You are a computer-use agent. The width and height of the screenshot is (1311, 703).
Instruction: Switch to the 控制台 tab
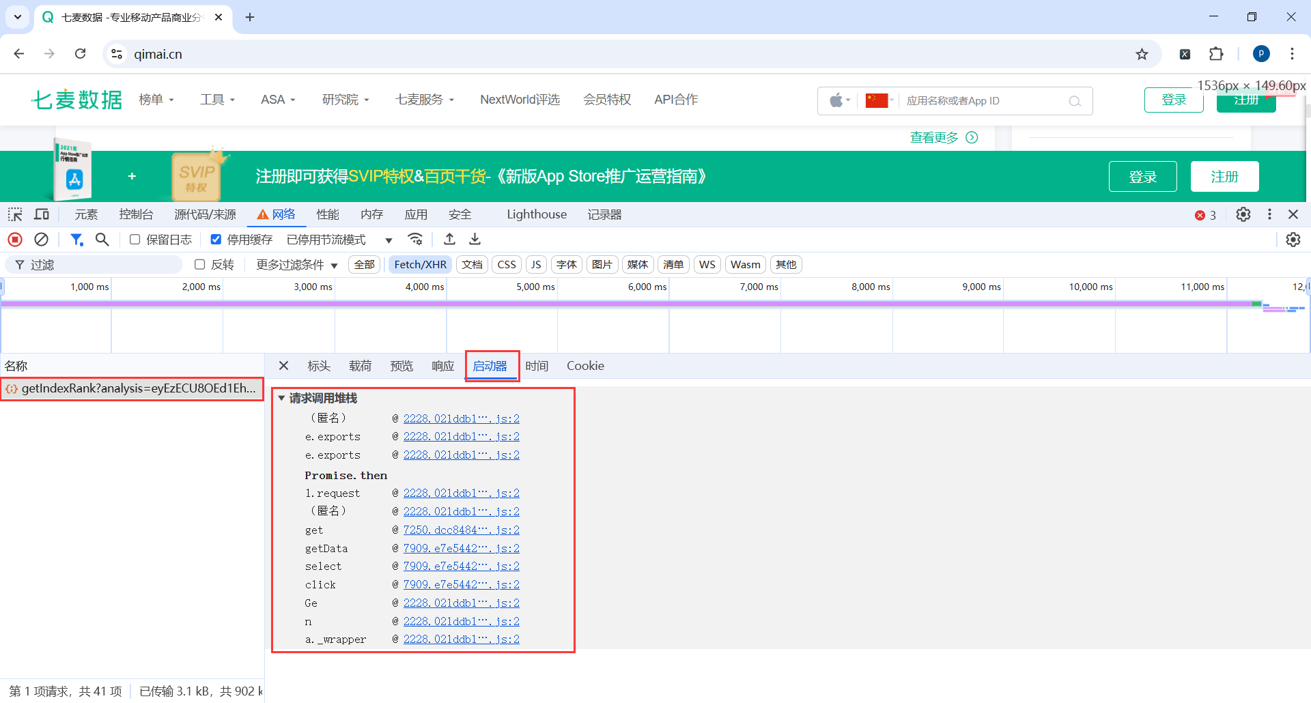click(x=136, y=214)
